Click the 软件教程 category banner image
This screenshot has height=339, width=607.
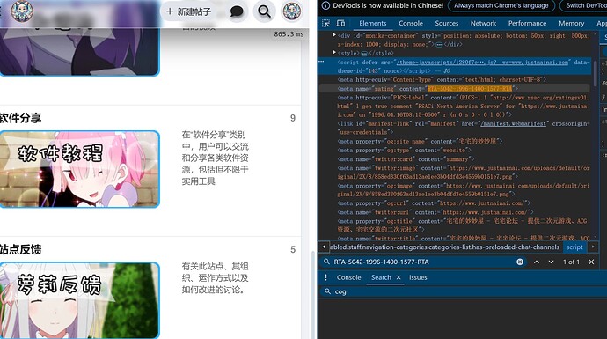[x=79, y=169]
